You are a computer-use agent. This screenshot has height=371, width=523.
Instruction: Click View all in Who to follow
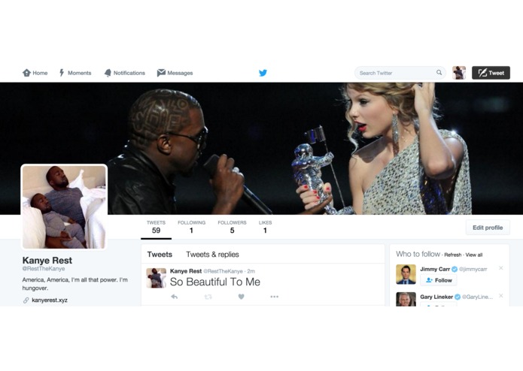pos(474,255)
